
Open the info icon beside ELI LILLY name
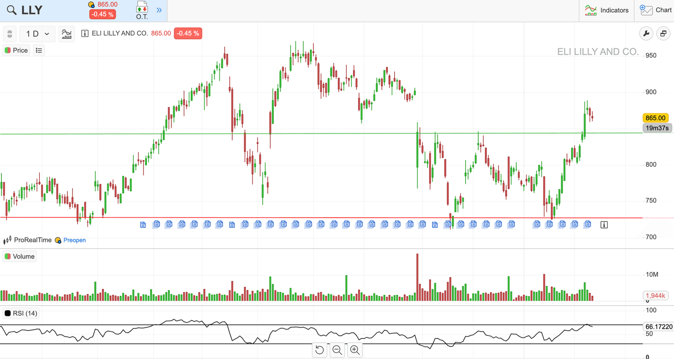[x=85, y=33]
